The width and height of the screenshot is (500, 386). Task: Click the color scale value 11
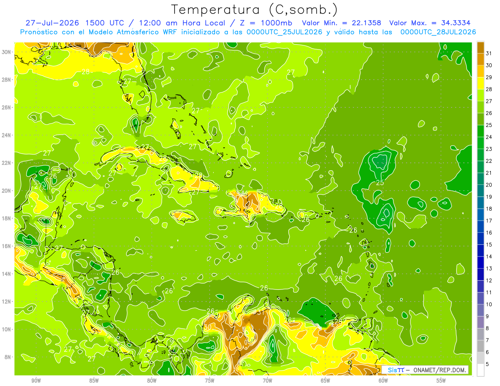coord(489,292)
